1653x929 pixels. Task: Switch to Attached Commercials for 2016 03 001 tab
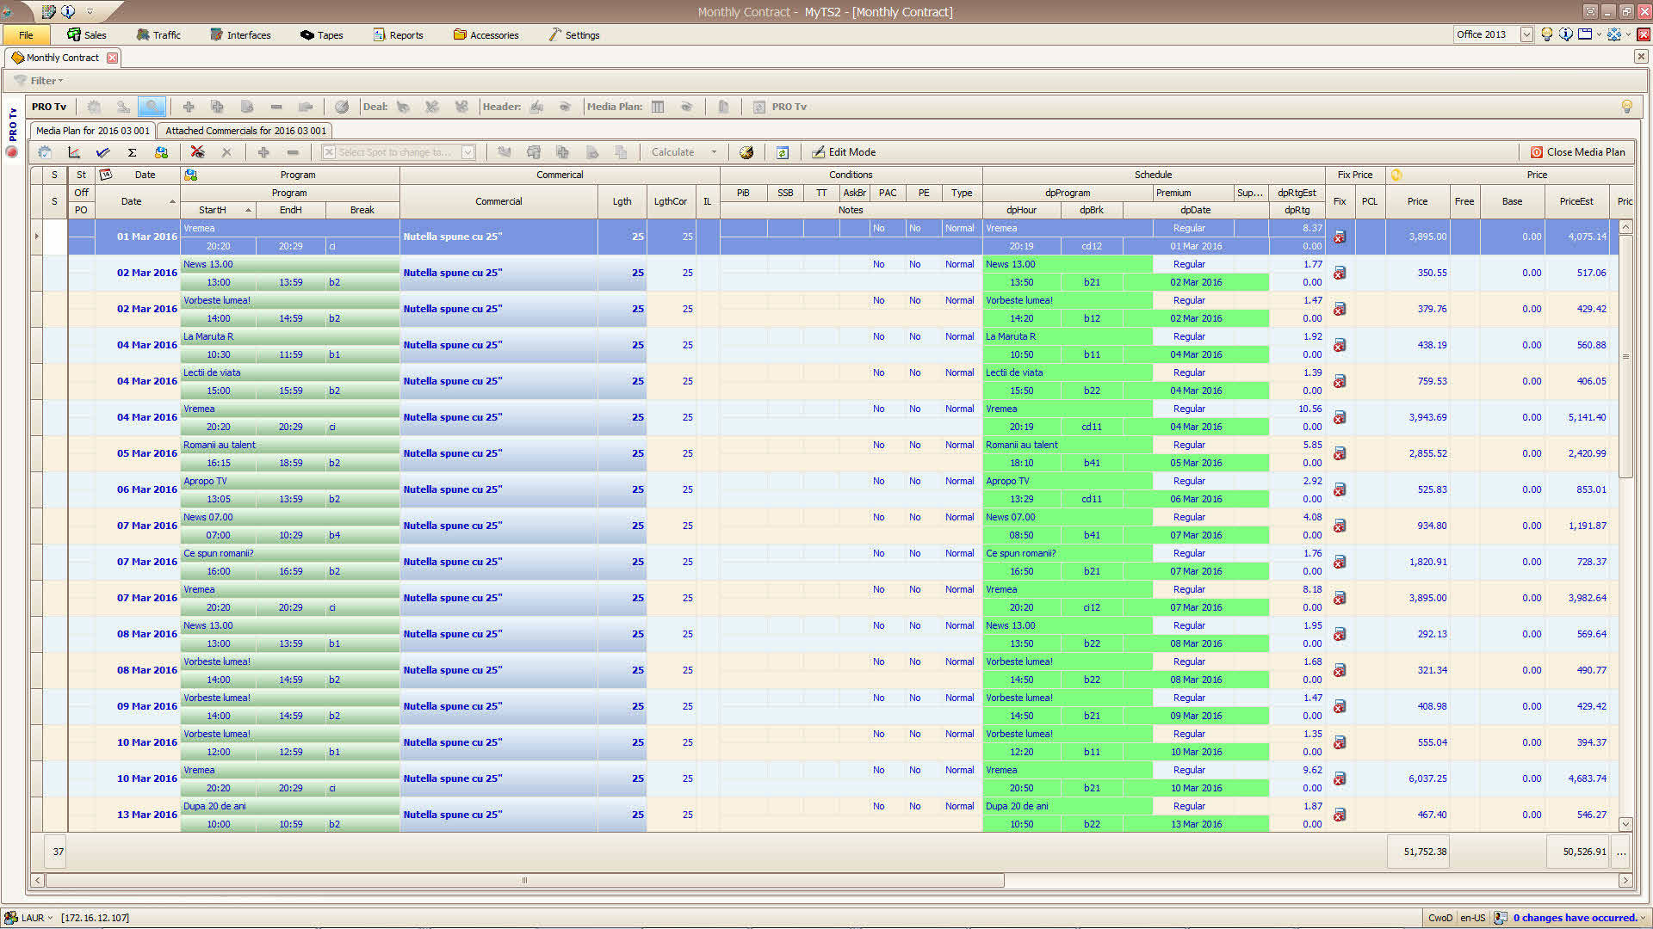(245, 131)
